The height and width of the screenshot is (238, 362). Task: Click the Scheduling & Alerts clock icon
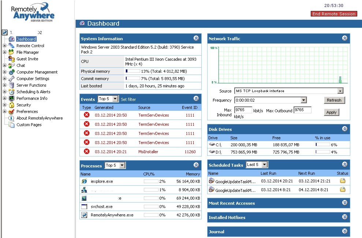(x=12, y=91)
